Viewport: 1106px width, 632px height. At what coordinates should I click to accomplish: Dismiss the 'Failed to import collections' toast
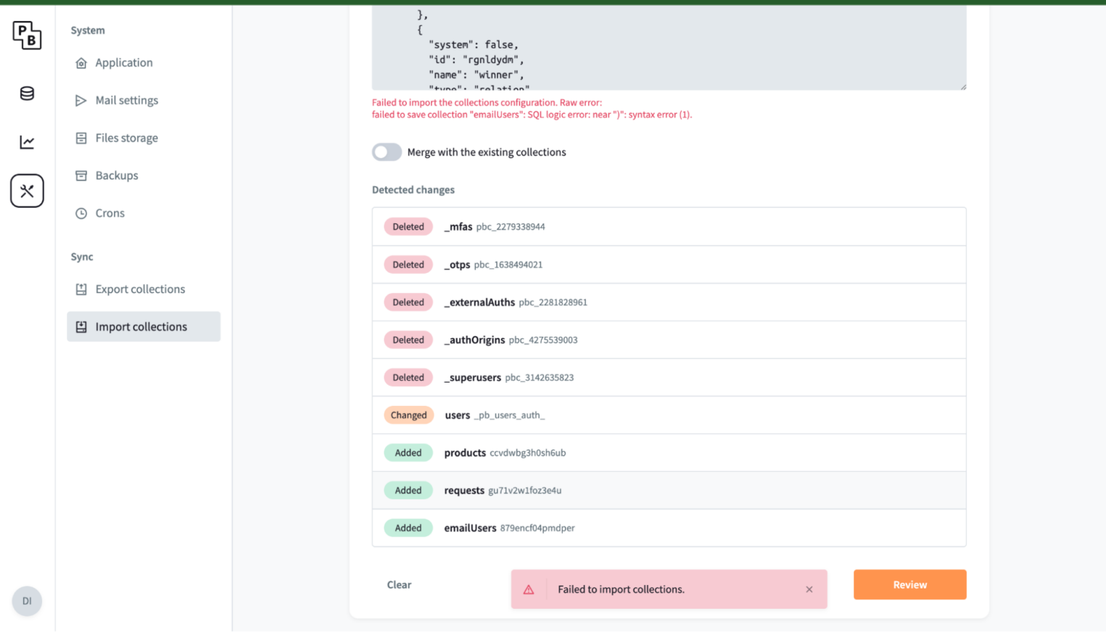(809, 589)
